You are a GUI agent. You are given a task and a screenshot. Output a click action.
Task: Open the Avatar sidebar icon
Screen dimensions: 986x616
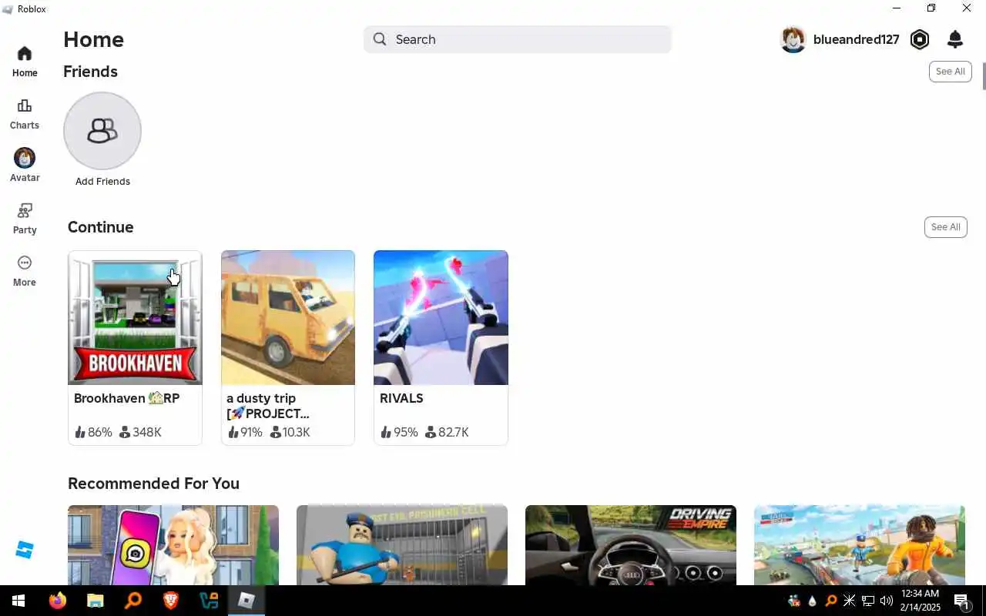coord(25,158)
